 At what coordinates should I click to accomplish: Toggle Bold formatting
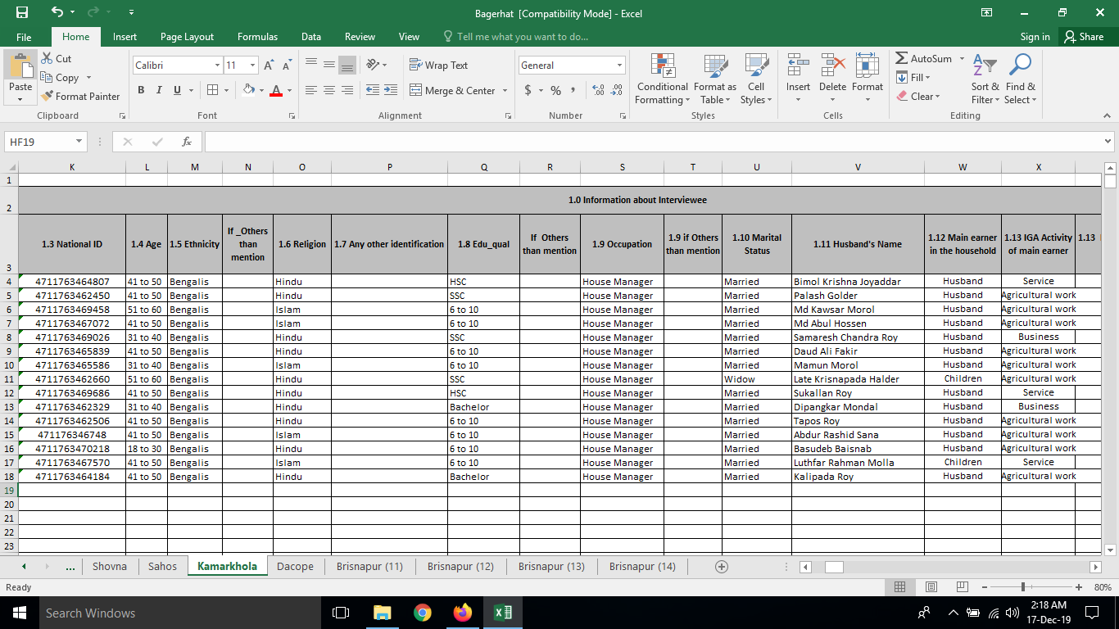click(141, 90)
